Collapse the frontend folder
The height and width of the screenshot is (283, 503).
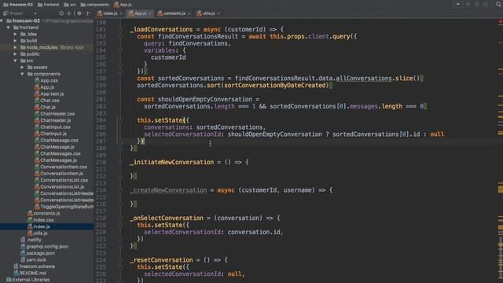point(9,28)
